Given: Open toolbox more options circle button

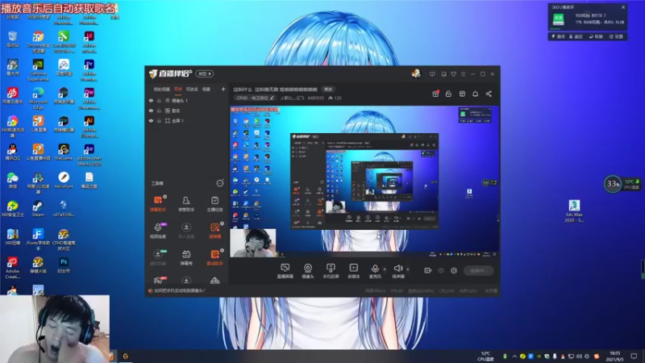Looking at the screenshot, I should point(220,183).
